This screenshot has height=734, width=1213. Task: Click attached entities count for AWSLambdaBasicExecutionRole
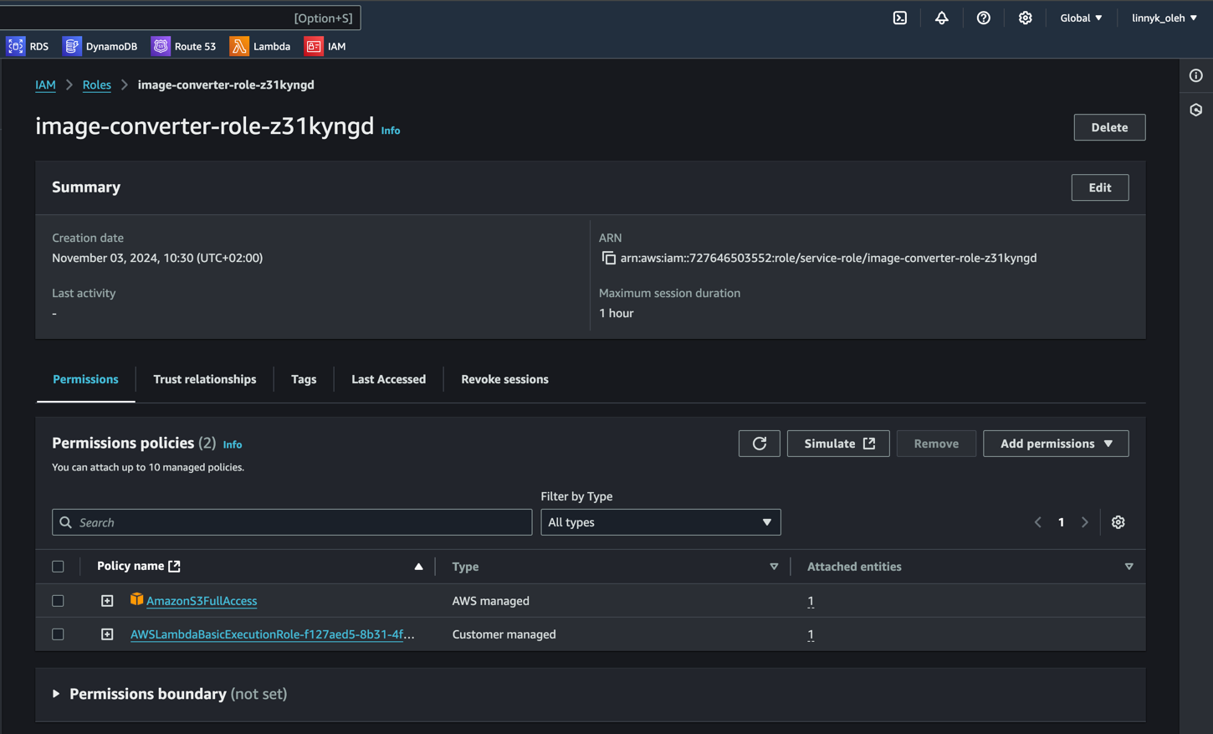click(x=811, y=634)
